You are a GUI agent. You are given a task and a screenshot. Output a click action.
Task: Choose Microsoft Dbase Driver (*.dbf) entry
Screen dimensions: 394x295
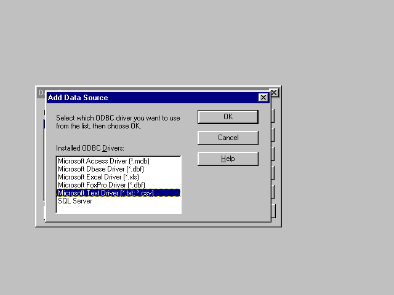101,169
